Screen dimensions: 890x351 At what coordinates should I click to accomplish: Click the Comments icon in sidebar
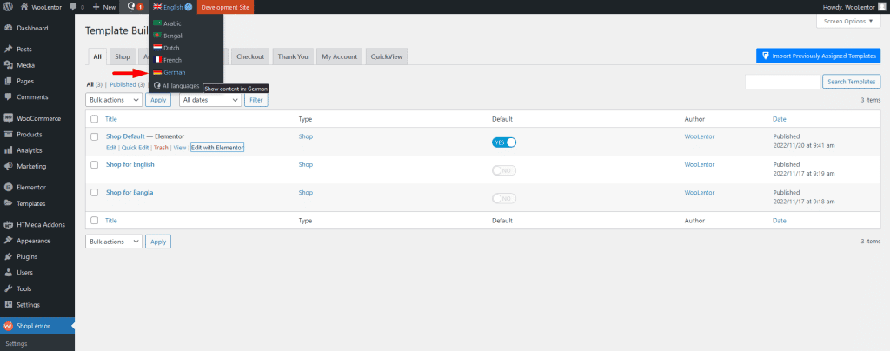click(x=9, y=97)
